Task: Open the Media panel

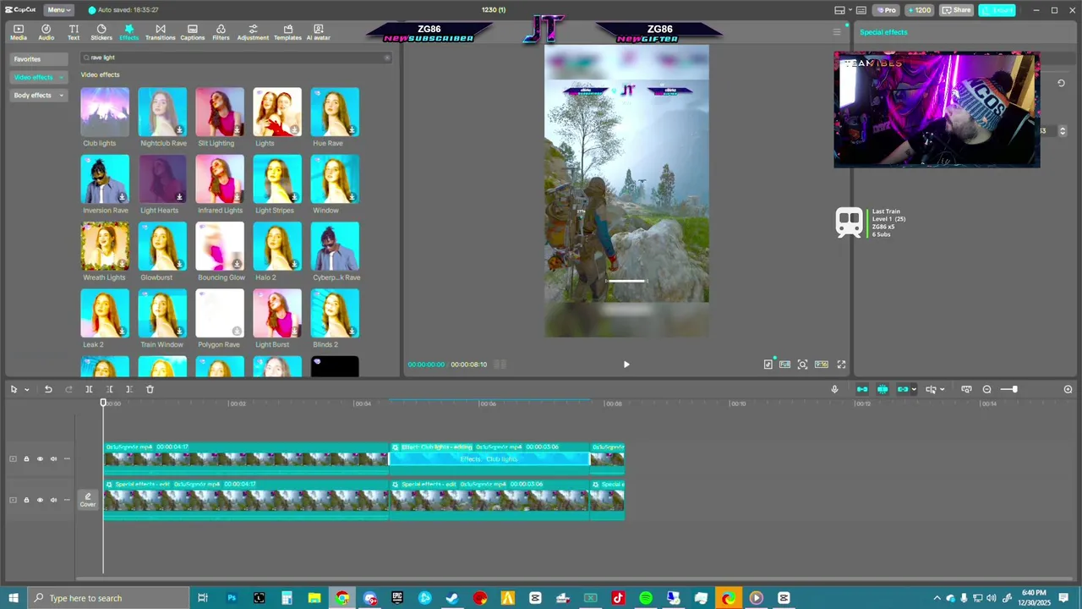Action: [18, 32]
